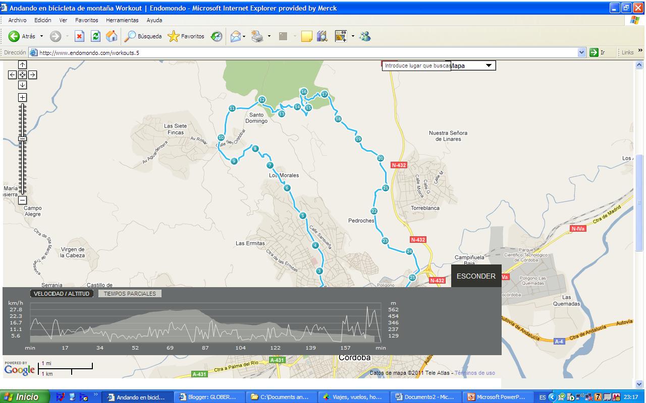Click the page scrollbar up arrow
This screenshot has height=403, width=646.
(x=639, y=65)
